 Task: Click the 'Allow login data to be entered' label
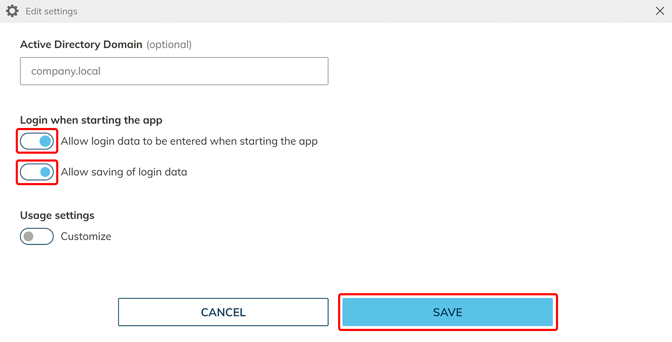(189, 141)
